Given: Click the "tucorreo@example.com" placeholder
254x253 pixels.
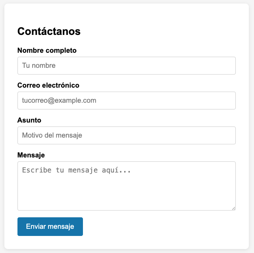Looking at the screenshot, I should click(x=59, y=100).
